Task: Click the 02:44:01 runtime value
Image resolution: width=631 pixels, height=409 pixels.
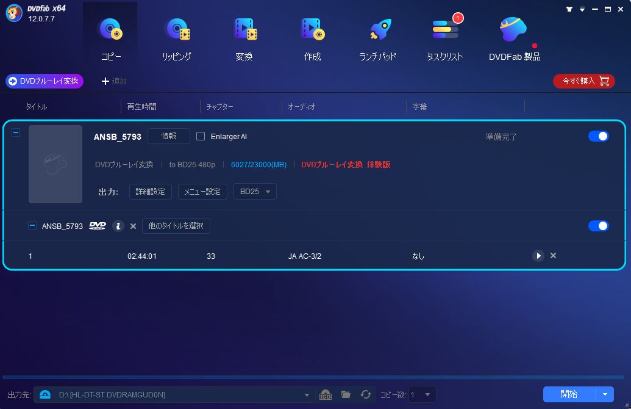Action: 142,256
